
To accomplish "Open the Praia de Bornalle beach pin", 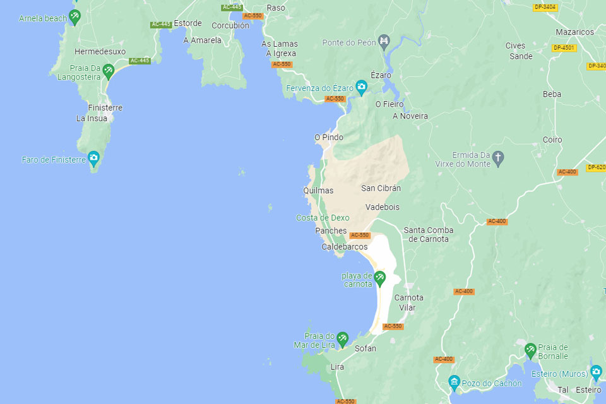I will point(531,350).
